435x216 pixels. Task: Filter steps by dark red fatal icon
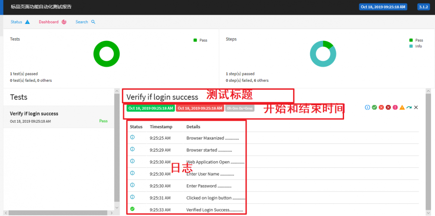click(x=388, y=107)
